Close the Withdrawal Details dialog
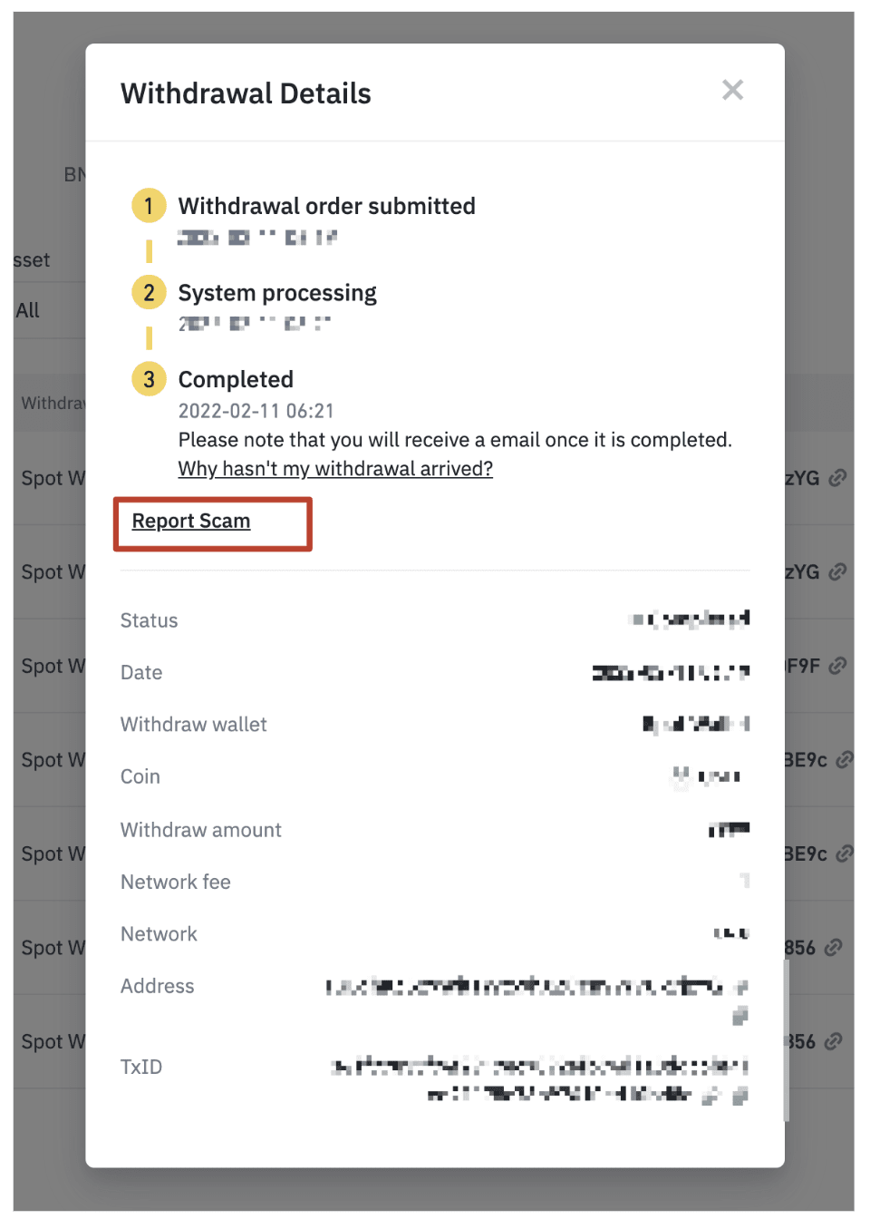 coord(732,90)
